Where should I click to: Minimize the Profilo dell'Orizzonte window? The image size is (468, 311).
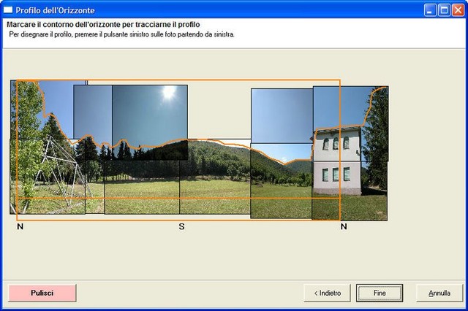pyautogui.click(x=430, y=10)
